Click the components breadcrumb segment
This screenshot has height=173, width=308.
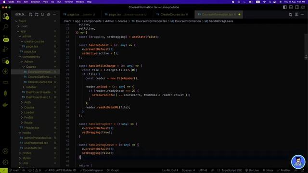[93, 21]
